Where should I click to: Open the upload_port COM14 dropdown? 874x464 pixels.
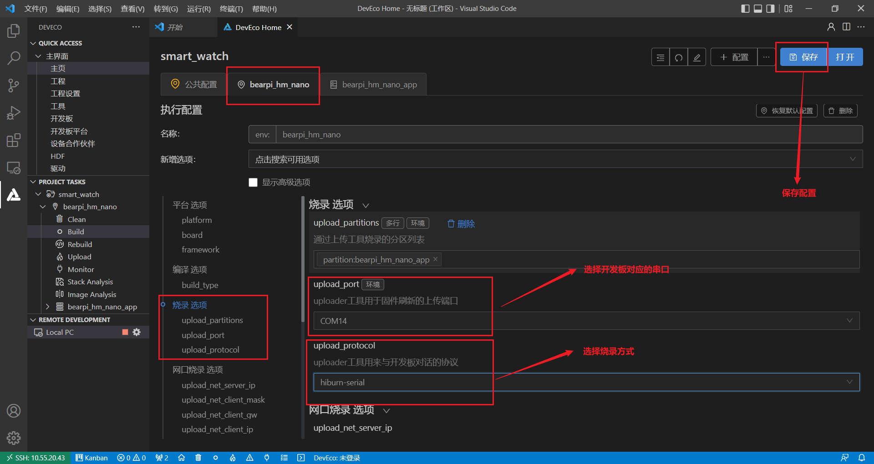(586, 321)
